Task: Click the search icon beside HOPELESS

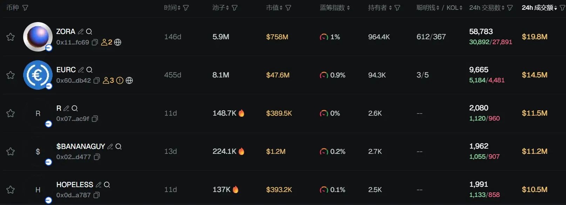Action: (107, 185)
